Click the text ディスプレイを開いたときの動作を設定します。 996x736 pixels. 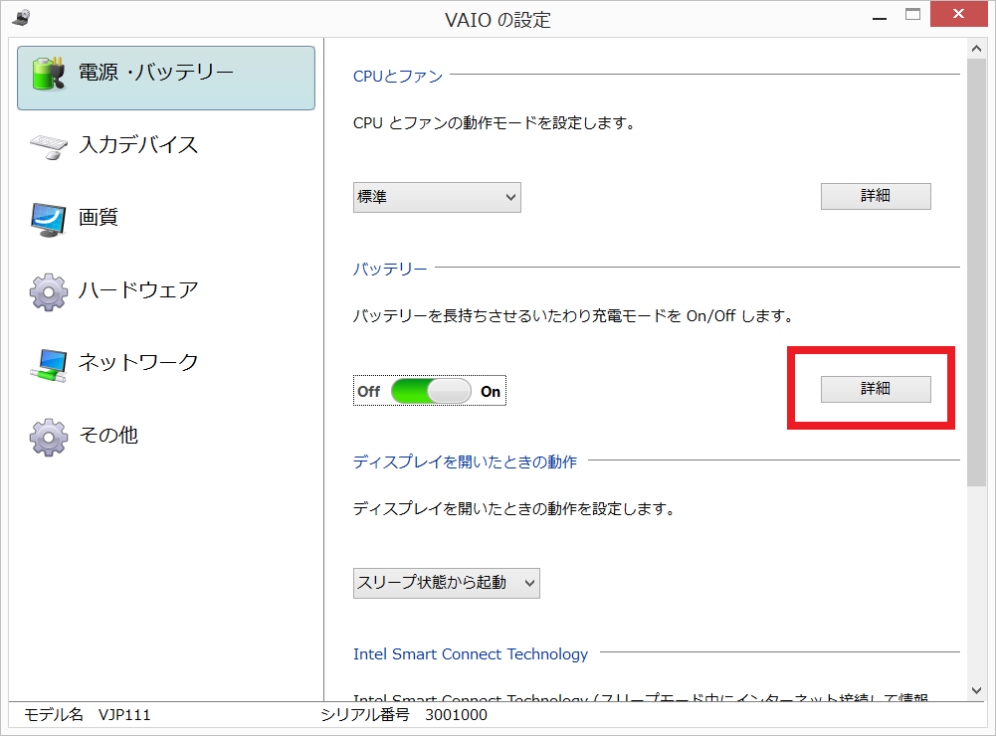tap(514, 508)
